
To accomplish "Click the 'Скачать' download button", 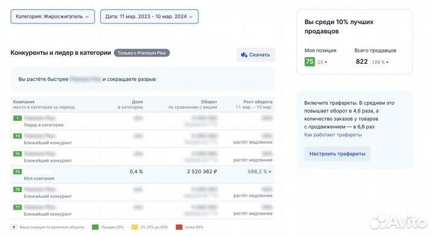I will (x=256, y=55).
